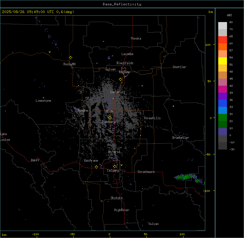Click the Base_Reflectivity title
The height and width of the screenshot is (238, 244).
(122, 4)
